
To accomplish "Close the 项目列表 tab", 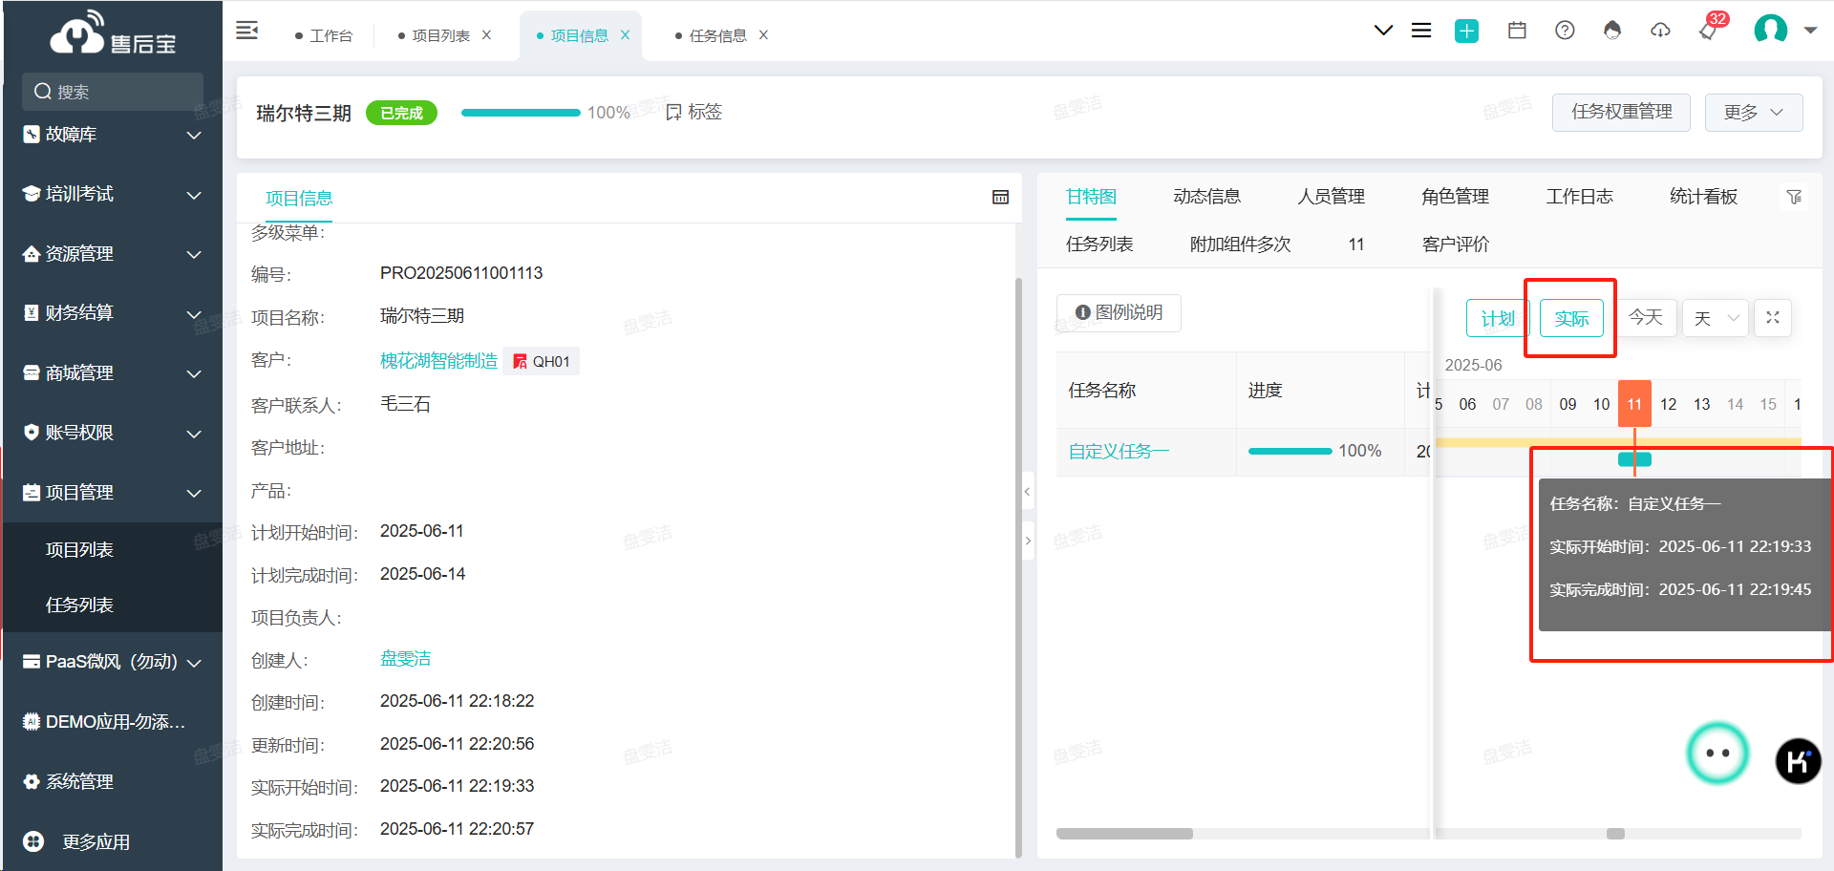I will click(486, 35).
